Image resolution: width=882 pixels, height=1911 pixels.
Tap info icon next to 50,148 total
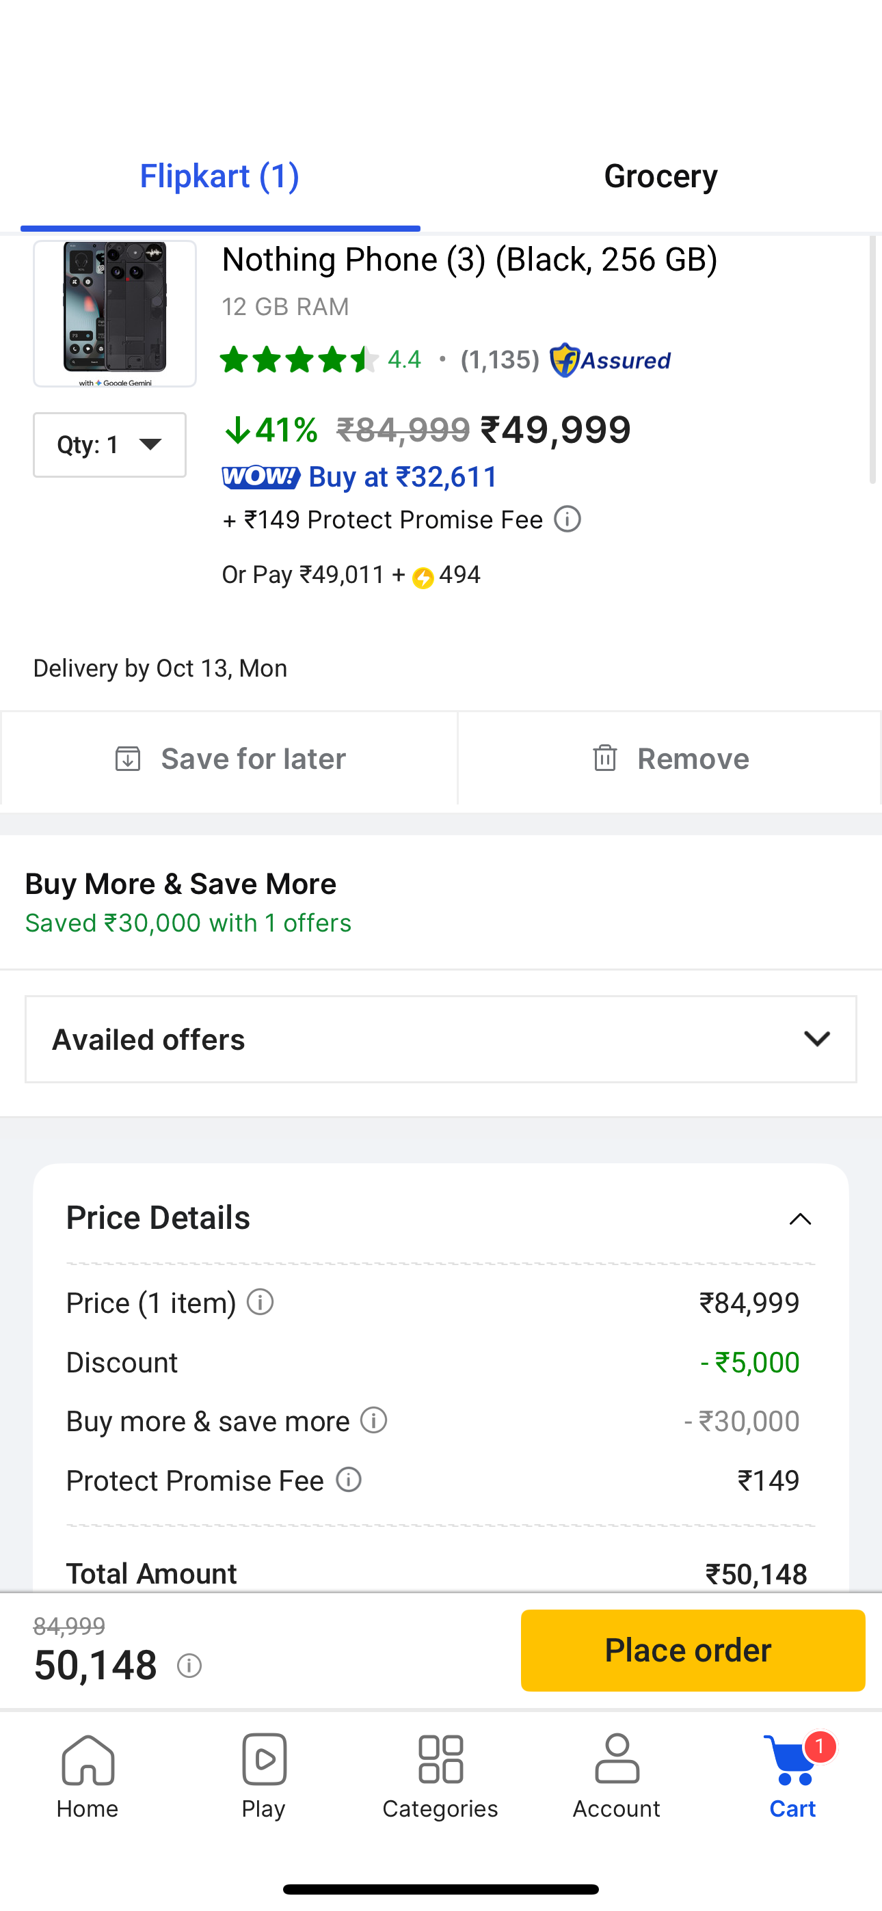click(189, 1666)
